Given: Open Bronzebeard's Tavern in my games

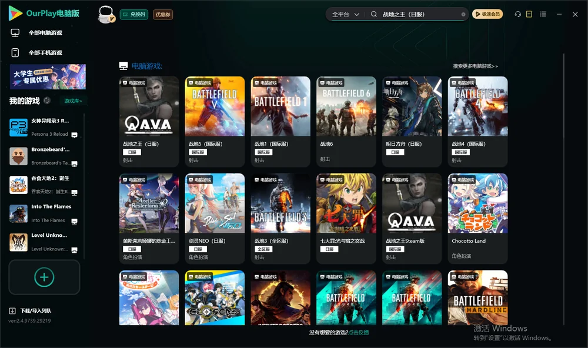Looking at the screenshot, I should coord(44,156).
